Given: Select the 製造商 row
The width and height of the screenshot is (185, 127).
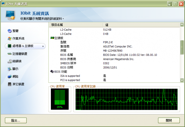Looking at the screenshot, I should coord(114,47).
